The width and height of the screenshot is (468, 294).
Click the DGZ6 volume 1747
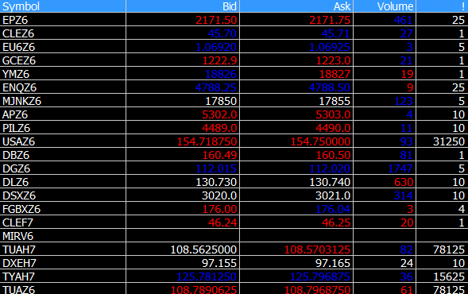pyautogui.click(x=400, y=168)
